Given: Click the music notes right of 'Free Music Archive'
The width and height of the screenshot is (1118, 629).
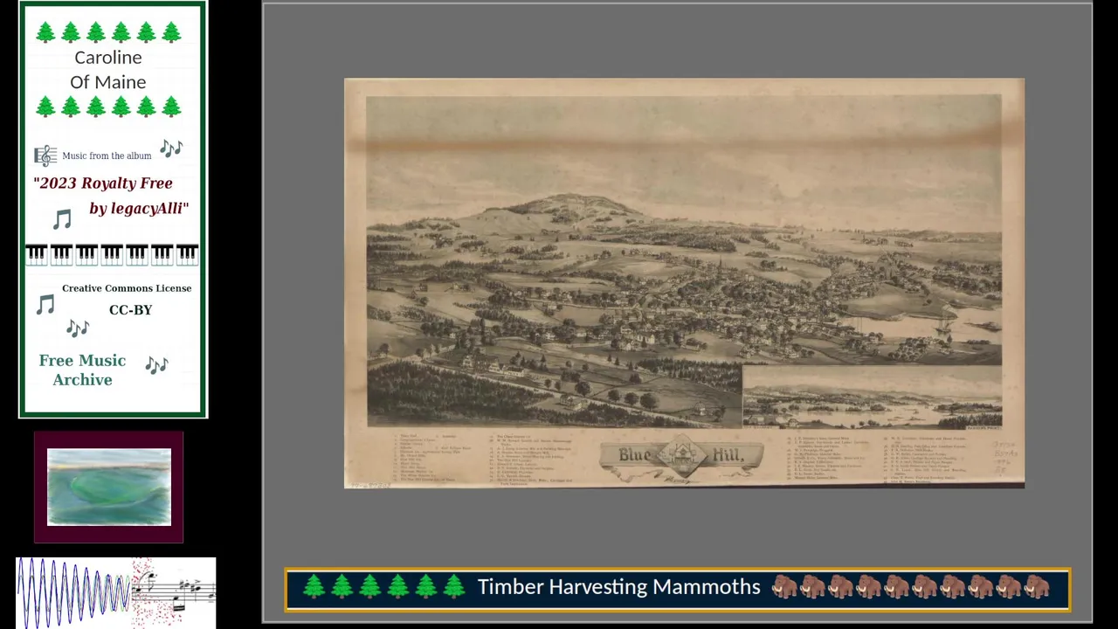Looking at the screenshot, I should tap(156, 364).
